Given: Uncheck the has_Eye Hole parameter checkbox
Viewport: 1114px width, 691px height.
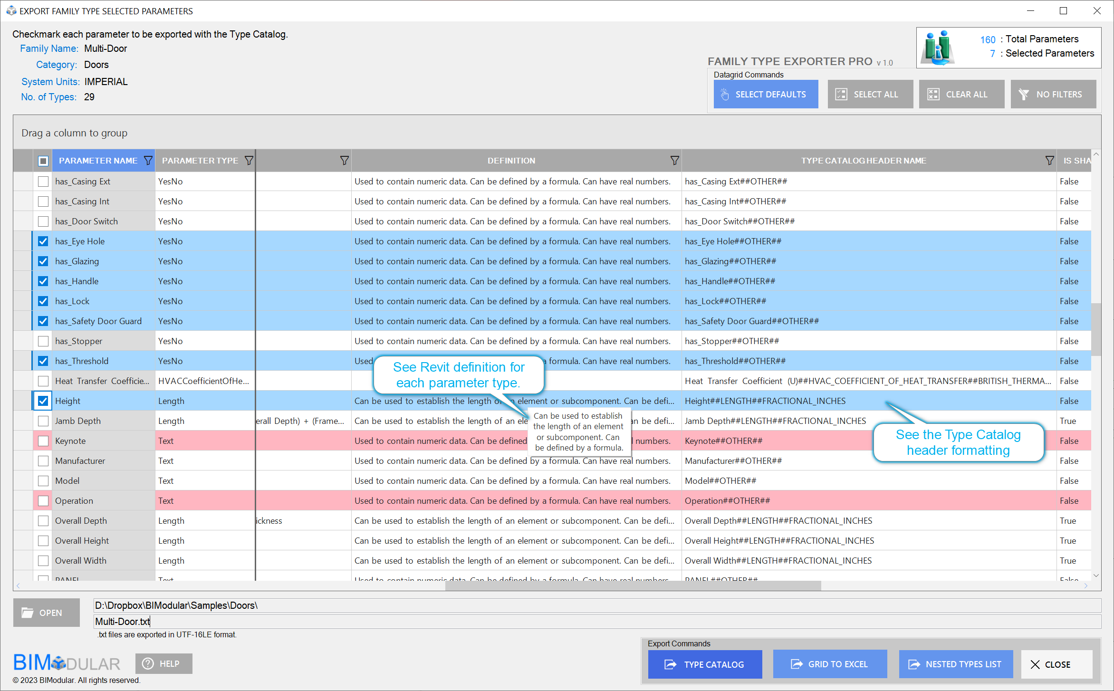Looking at the screenshot, I should 43,241.
